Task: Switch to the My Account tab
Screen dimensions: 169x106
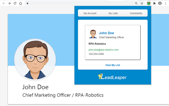Action: (x=90, y=13)
